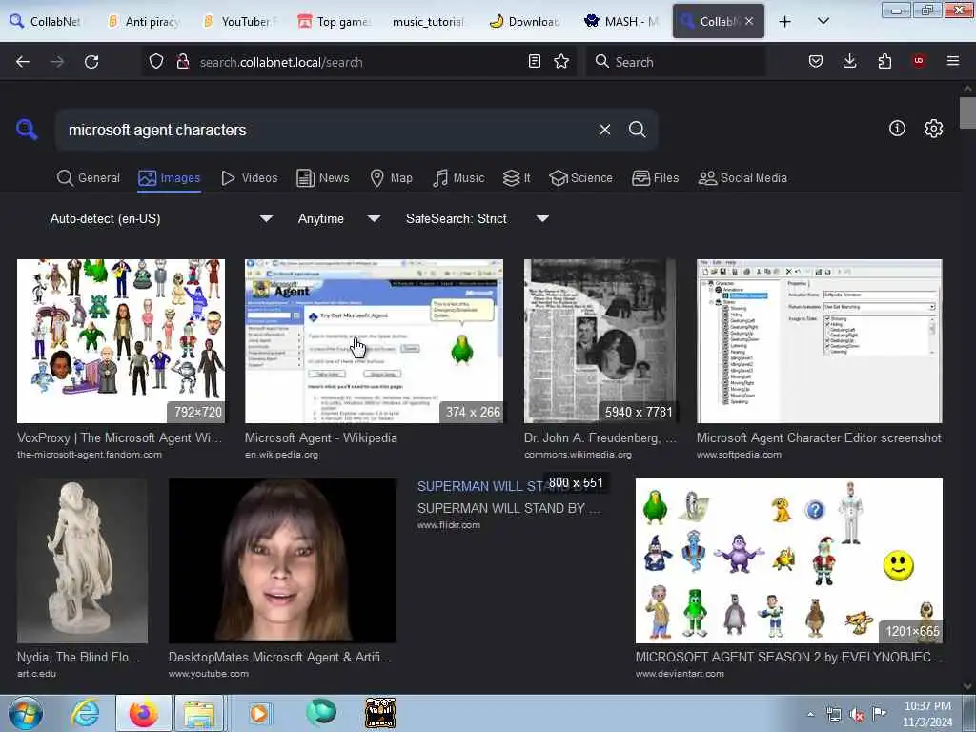Viewport: 976px width, 732px height.
Task: Open the VoxProxy Microsoft Agent Wiki result
Action: pos(119,437)
